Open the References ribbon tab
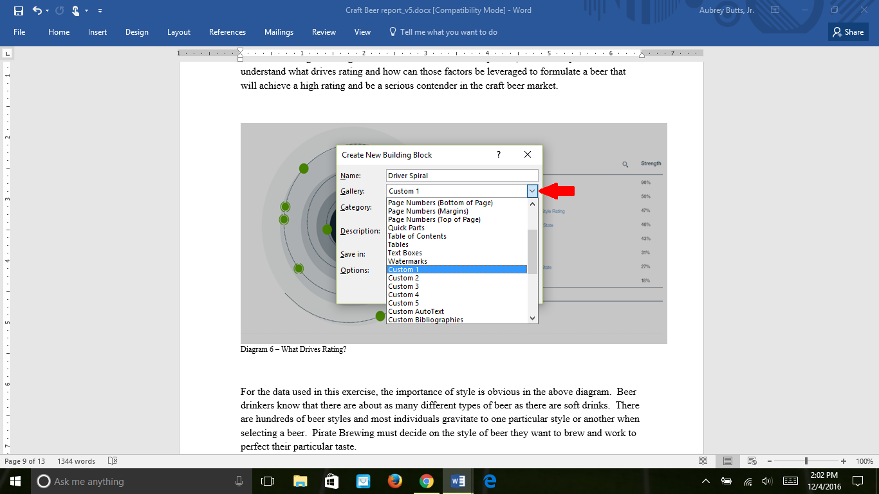Image resolution: width=879 pixels, height=494 pixels. 228,32
